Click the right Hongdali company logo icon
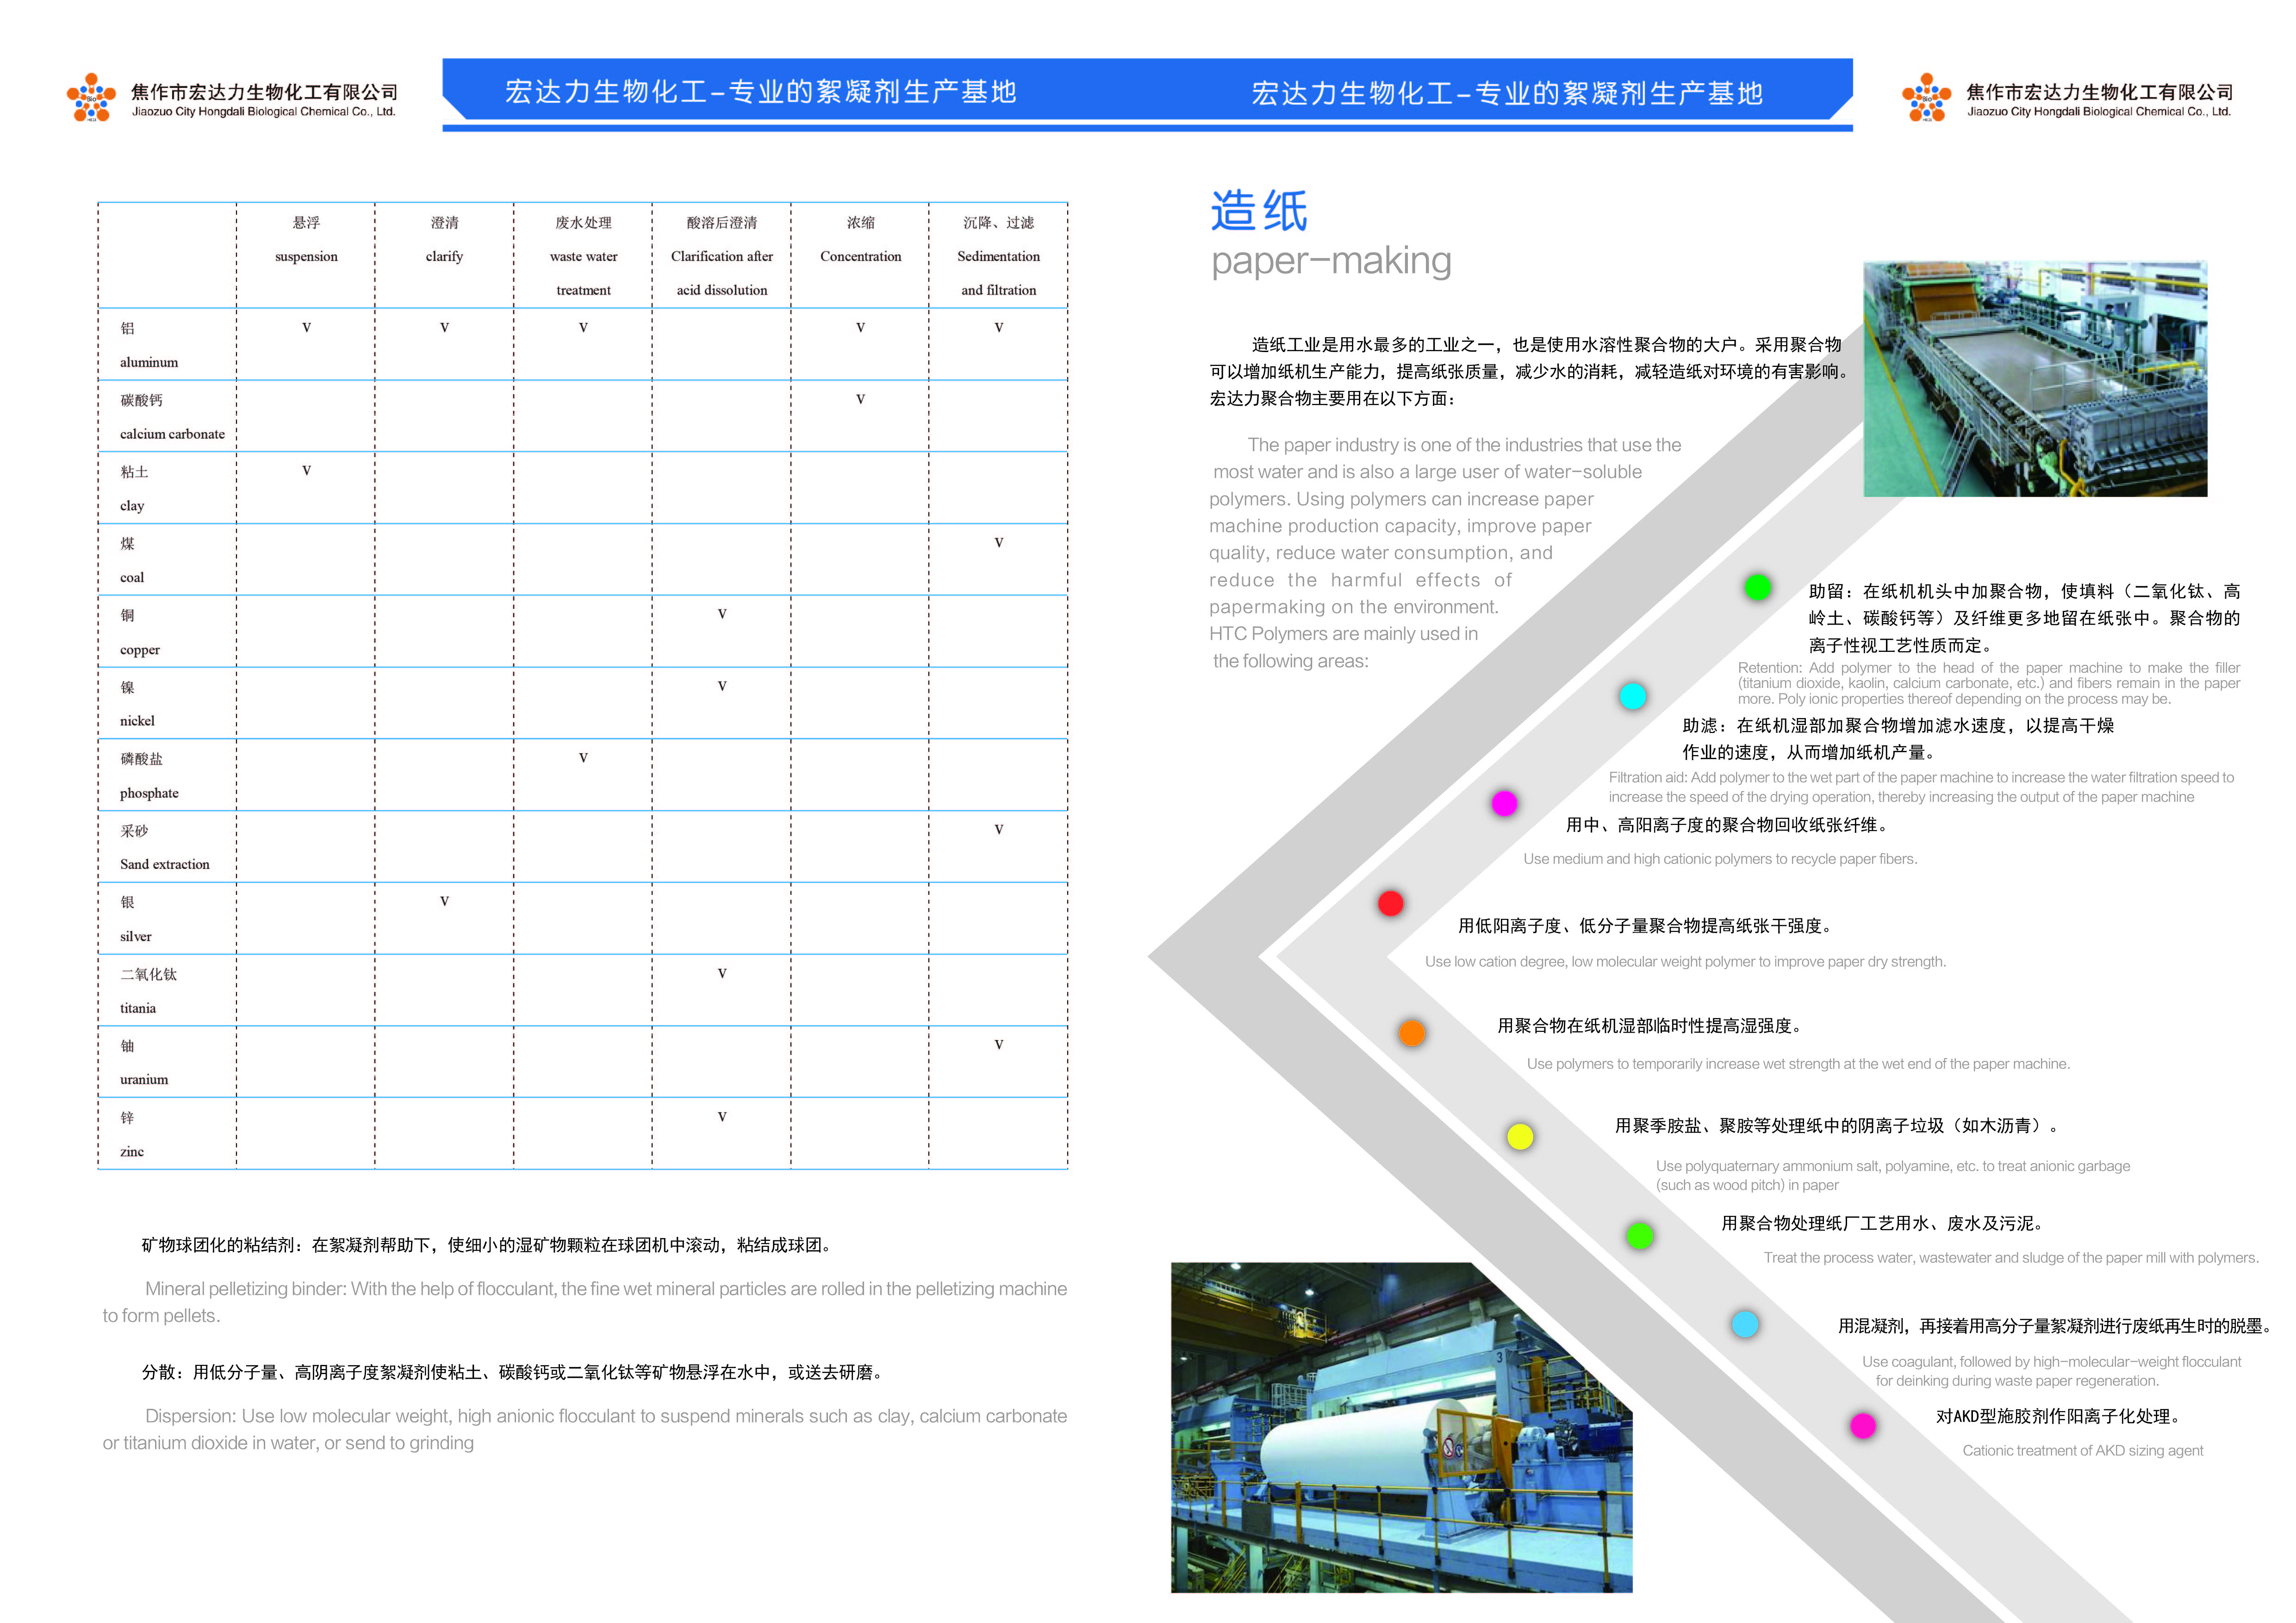This screenshot has height=1623, width=2296. coord(1926,98)
